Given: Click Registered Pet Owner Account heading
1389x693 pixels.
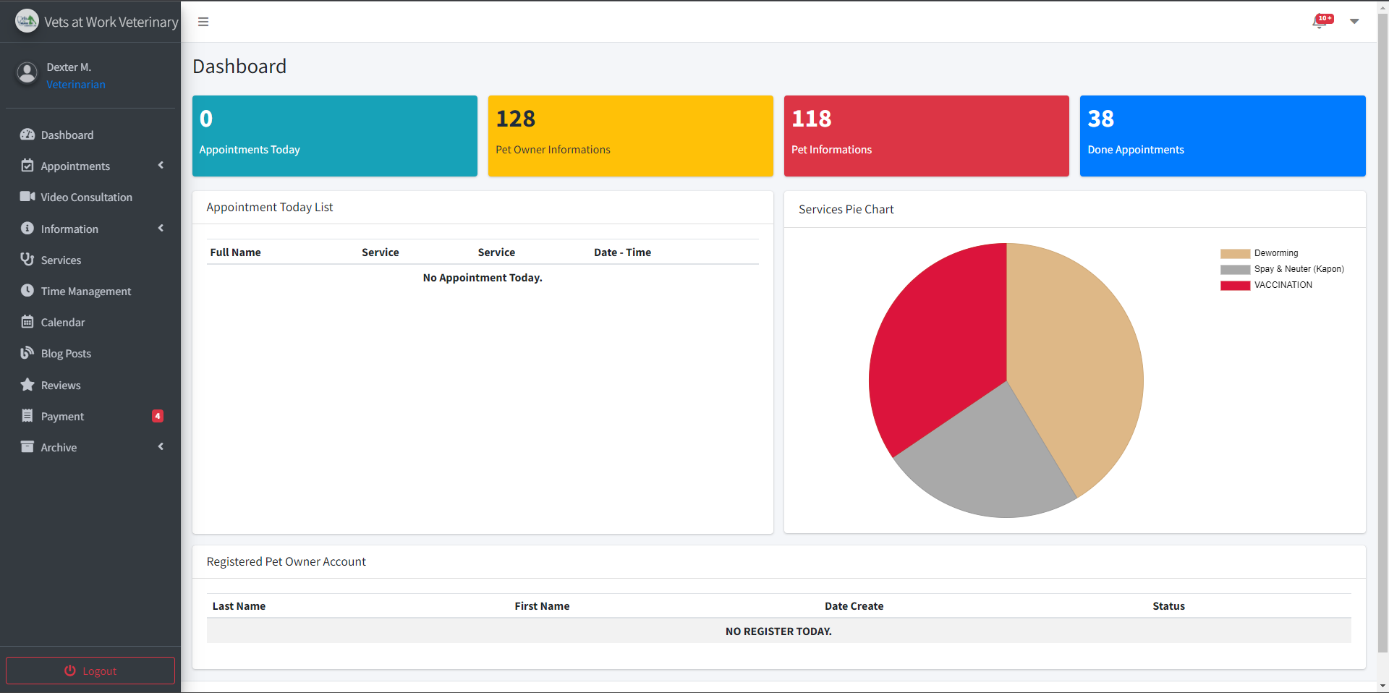Looking at the screenshot, I should tap(286, 561).
